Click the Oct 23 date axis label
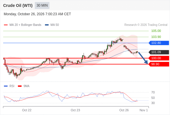Screen dimensions: 170x115 (75, 110)
